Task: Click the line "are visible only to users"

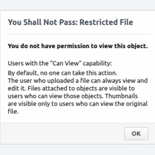Action: (x=77, y=104)
